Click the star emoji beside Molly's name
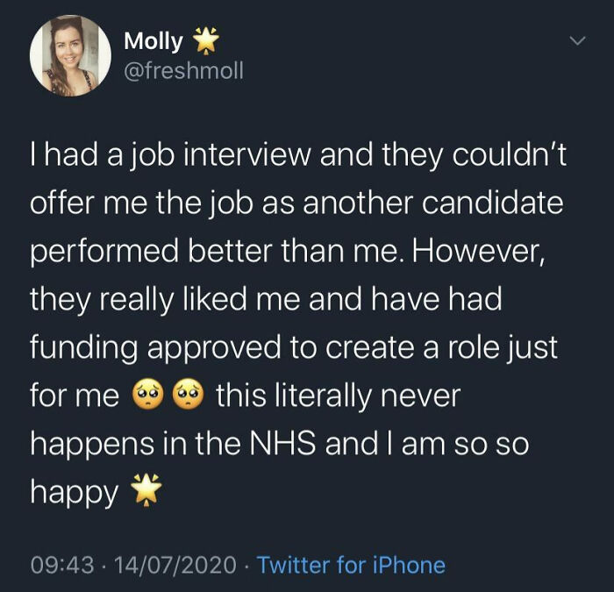This screenshot has width=614, height=592. (205, 40)
